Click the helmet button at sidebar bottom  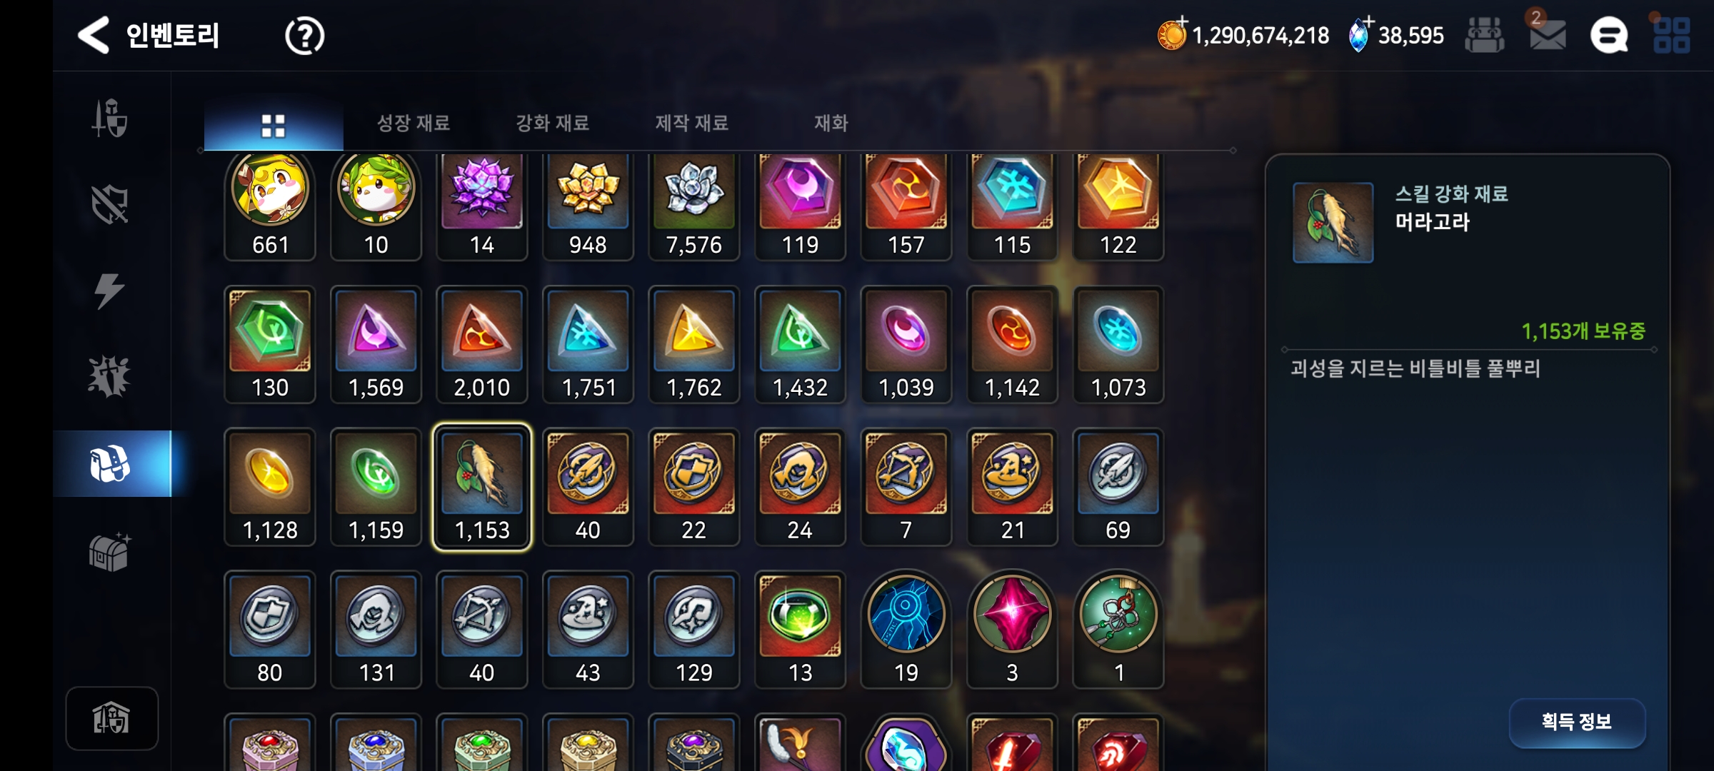click(x=111, y=718)
